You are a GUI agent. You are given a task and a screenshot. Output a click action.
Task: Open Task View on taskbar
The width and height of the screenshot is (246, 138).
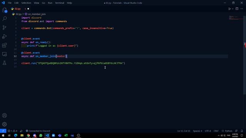pos(9,135)
